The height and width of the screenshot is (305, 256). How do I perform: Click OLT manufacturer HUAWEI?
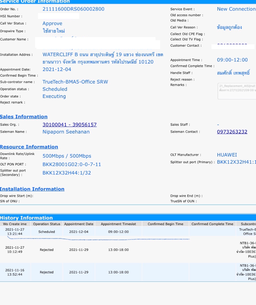(x=227, y=155)
